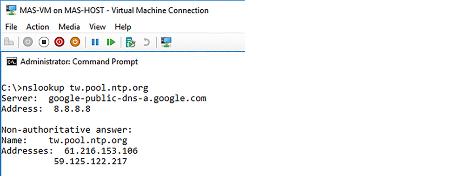
Task: Click the Command Prompt C:\ system icon
Action: click(x=12, y=62)
